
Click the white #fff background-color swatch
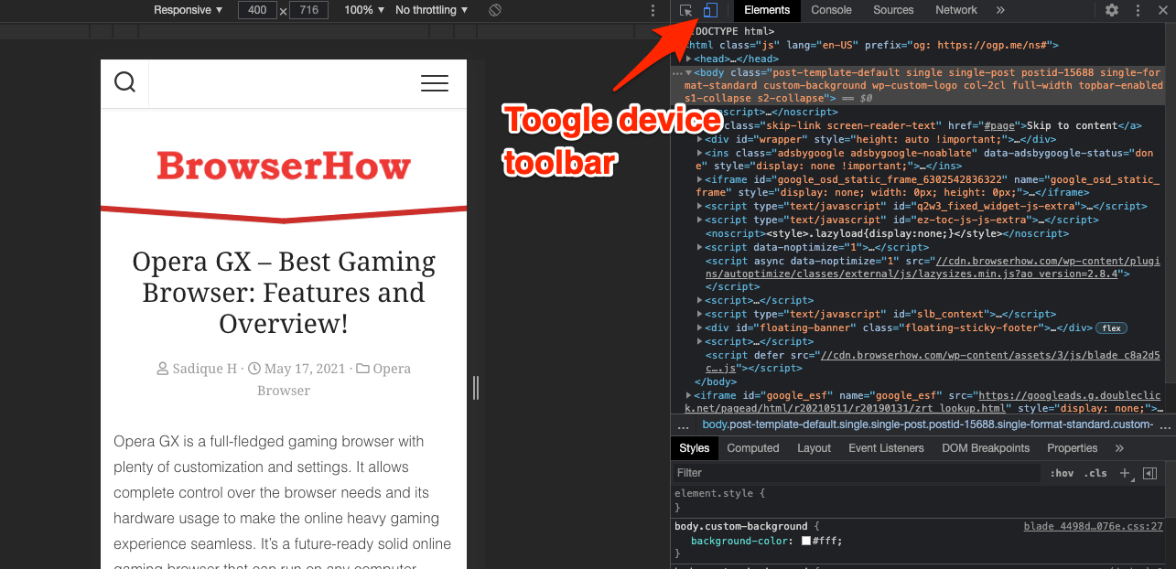tap(805, 541)
